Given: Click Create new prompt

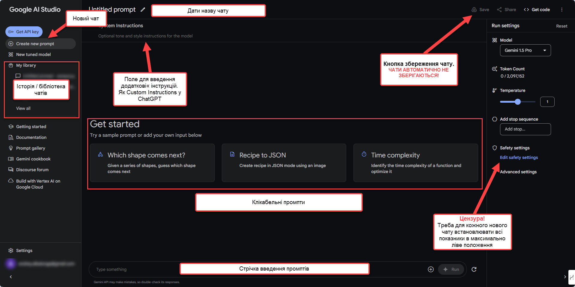Looking at the screenshot, I should pos(40,44).
